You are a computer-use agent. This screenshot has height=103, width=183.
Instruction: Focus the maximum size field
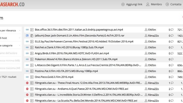(10, 68)
